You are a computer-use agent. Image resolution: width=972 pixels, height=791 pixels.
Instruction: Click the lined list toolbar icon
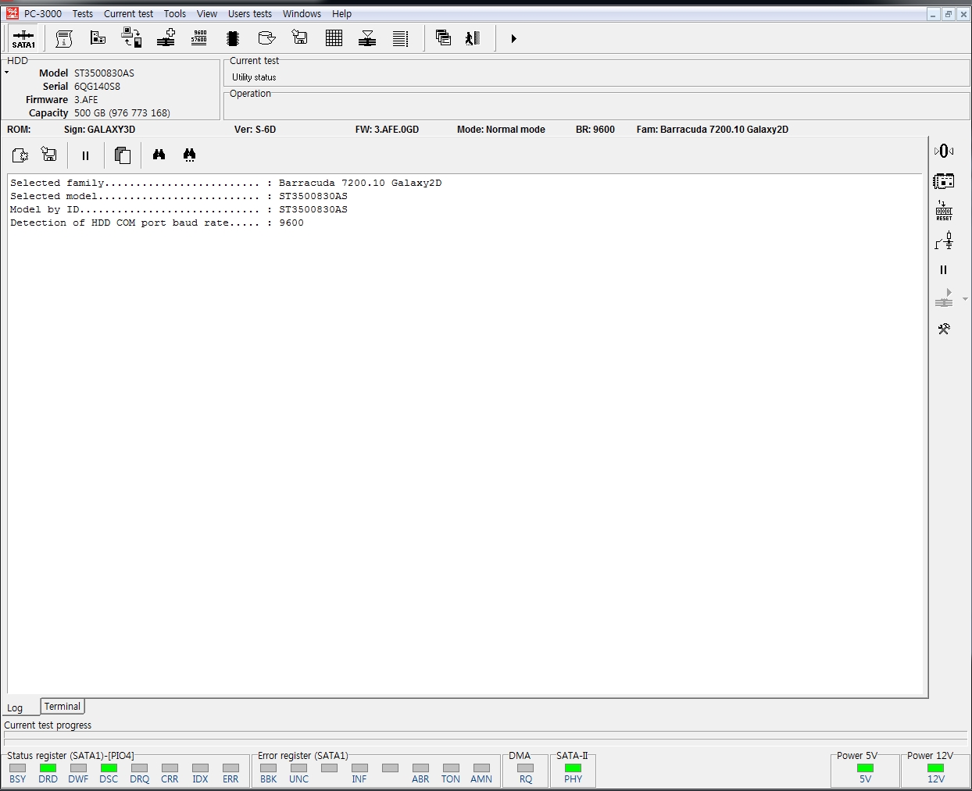point(400,38)
